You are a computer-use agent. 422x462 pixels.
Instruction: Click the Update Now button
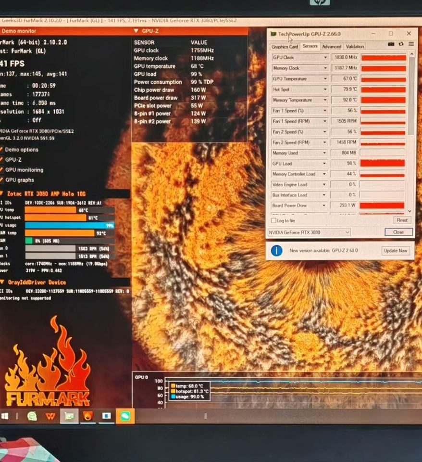[x=396, y=251]
